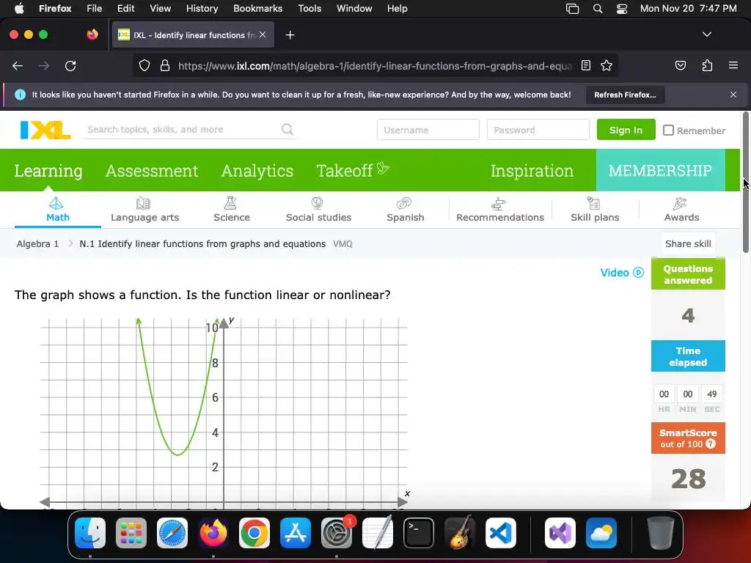The height and width of the screenshot is (563, 751).
Task: Open the Language arts subject
Action: (144, 209)
